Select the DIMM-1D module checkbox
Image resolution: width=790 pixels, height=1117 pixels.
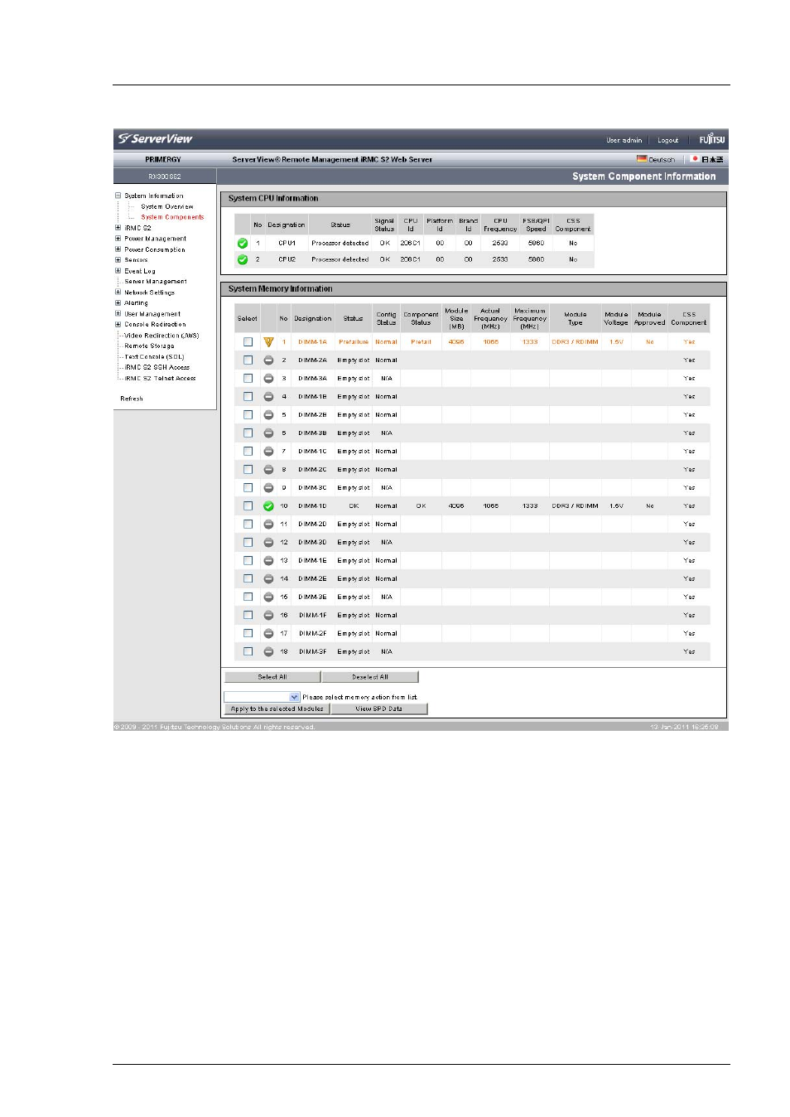[248, 506]
